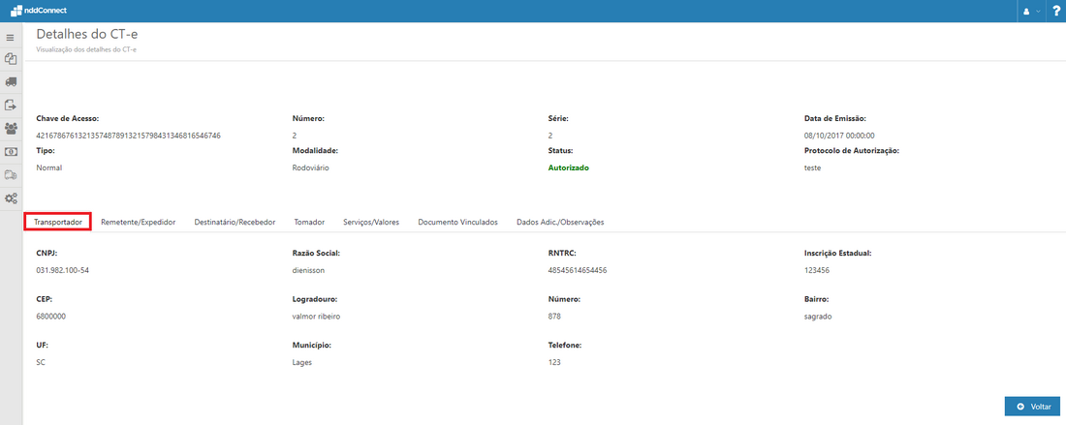This screenshot has width=1066, height=425.
Task: Click the Chave de Acesso number value
Action: coord(128,136)
